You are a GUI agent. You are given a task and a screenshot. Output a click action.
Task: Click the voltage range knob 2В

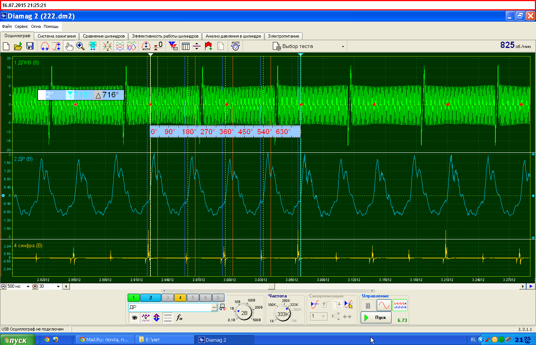244,313
